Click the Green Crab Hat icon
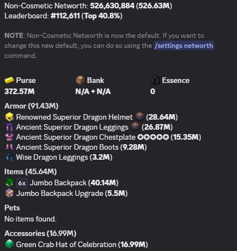This screenshot has width=237, height=251. tap(9, 244)
